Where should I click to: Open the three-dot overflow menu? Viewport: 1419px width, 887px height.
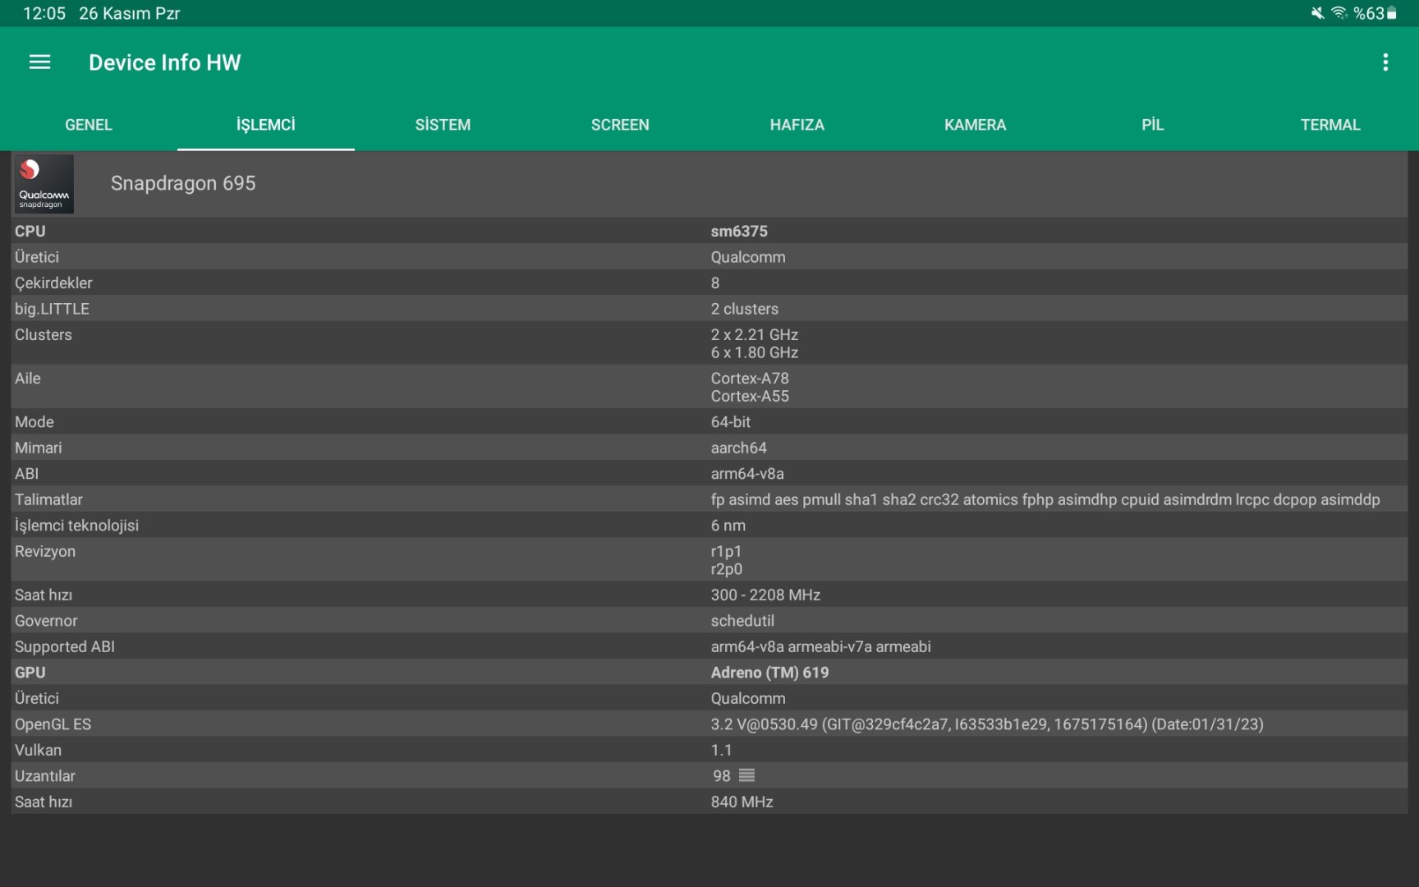pos(1385,62)
